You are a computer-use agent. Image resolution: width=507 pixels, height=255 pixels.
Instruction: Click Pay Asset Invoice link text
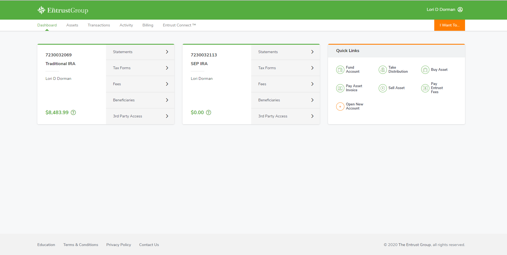click(354, 88)
